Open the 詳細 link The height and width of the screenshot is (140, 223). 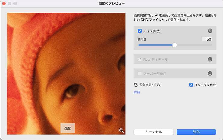pyautogui.click(x=137, y=92)
